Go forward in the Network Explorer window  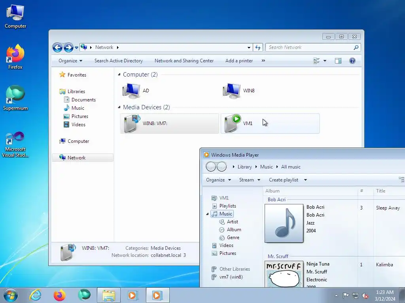pyautogui.click(x=68, y=47)
